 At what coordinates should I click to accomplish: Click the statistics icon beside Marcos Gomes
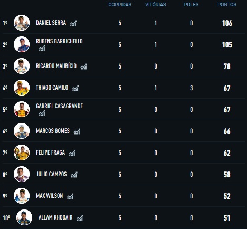pyautogui.click(x=77, y=131)
